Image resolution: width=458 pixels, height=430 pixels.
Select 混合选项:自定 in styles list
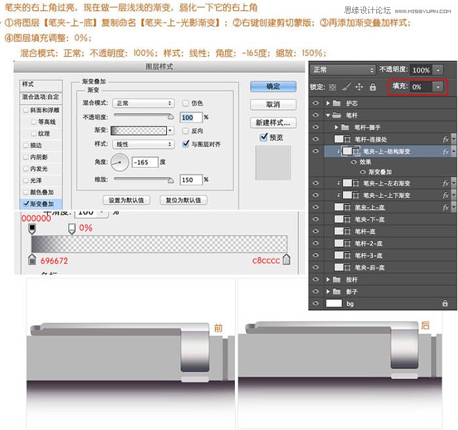pyautogui.click(x=41, y=97)
